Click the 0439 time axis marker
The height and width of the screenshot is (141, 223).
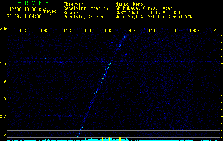point(194,30)
